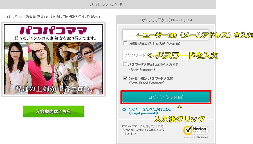The image size is (253, 144).
Task: Click the non-member notice text above the banner
Action: point(53,17)
